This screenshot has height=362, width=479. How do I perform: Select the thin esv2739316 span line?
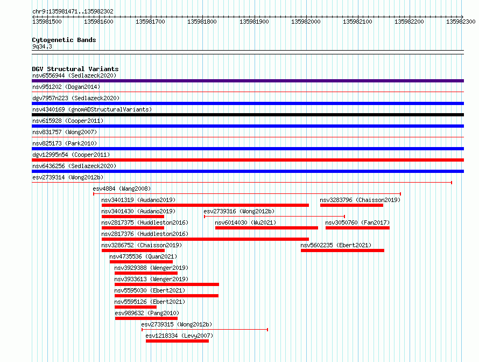274,217
